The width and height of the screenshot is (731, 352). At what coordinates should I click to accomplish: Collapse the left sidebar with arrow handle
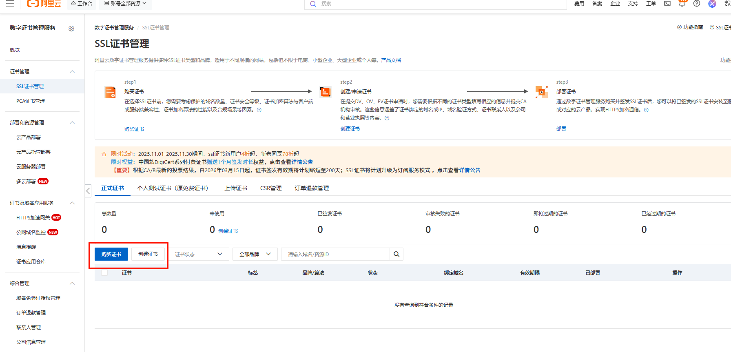coord(88,191)
